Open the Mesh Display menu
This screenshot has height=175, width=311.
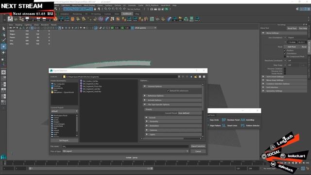89,5
